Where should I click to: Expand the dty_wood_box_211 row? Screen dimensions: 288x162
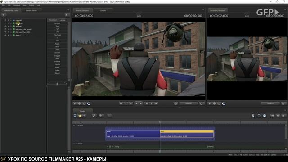point(8,32)
